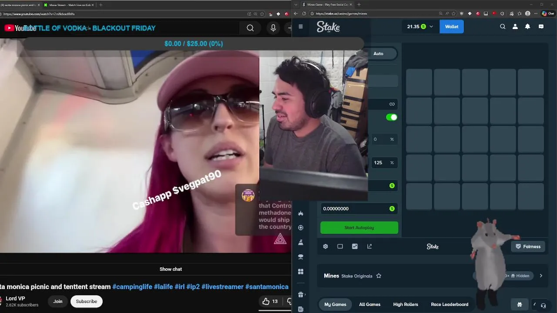Open the Stake sidebar target icon
557x313 pixels.
pyautogui.click(x=301, y=228)
